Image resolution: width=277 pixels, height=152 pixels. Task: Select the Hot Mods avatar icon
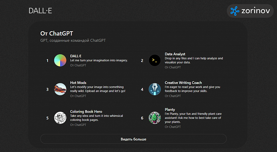pyautogui.click(x=60, y=89)
